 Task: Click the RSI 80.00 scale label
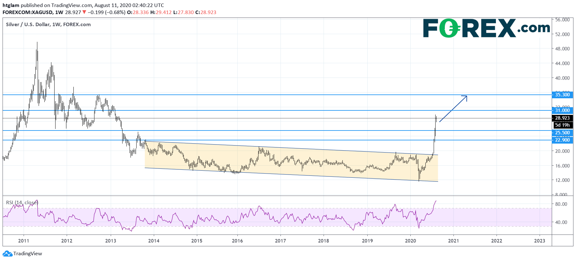tap(561, 204)
